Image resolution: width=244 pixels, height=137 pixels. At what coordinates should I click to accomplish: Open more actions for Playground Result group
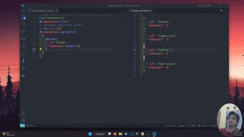point(225,11)
